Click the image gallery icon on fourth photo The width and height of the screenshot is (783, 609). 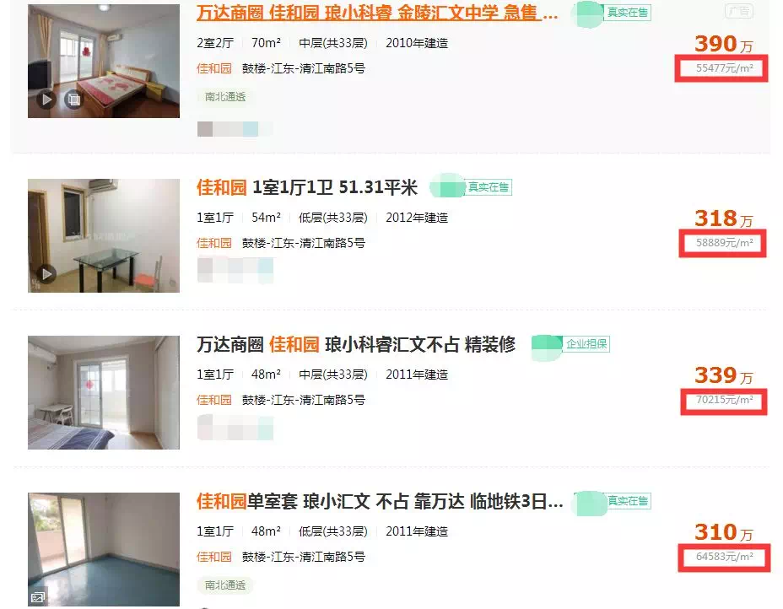(38, 597)
